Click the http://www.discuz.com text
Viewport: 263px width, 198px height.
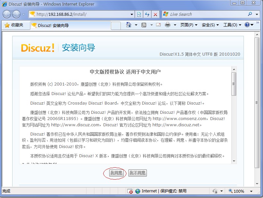point(75,125)
